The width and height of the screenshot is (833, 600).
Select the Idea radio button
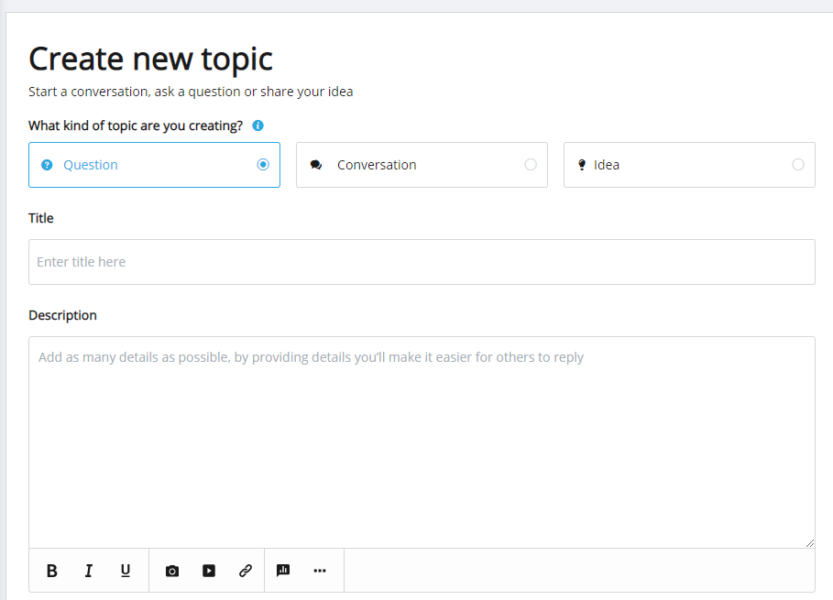click(798, 165)
